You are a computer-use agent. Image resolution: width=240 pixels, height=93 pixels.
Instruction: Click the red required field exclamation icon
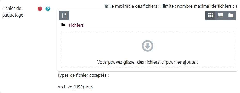click(x=40, y=9)
